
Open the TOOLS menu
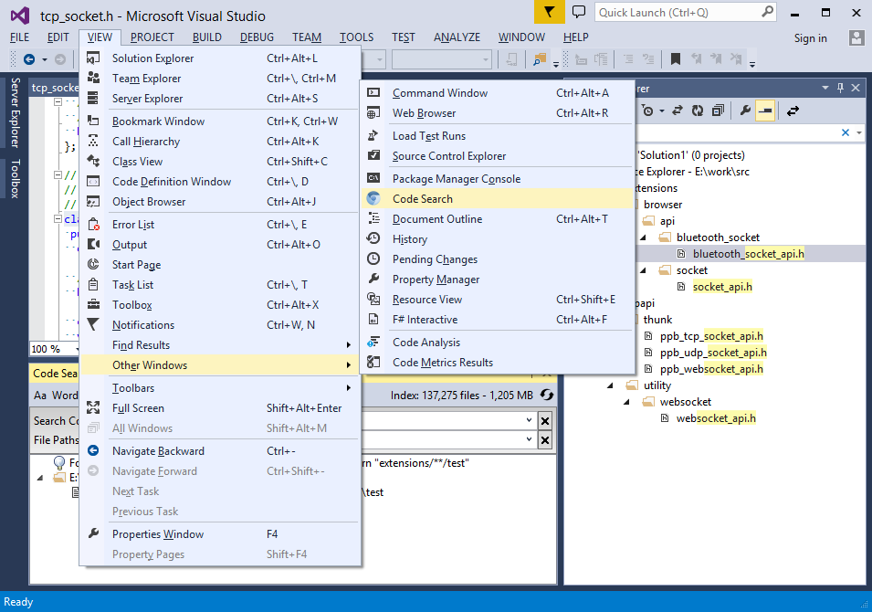click(x=356, y=37)
